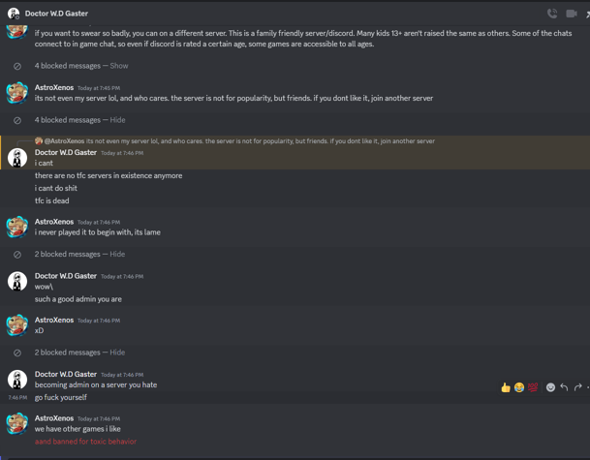This screenshot has width=590, height=460.
Task: Open Doctor W.D Gaster header profile name
Action: [x=56, y=14]
